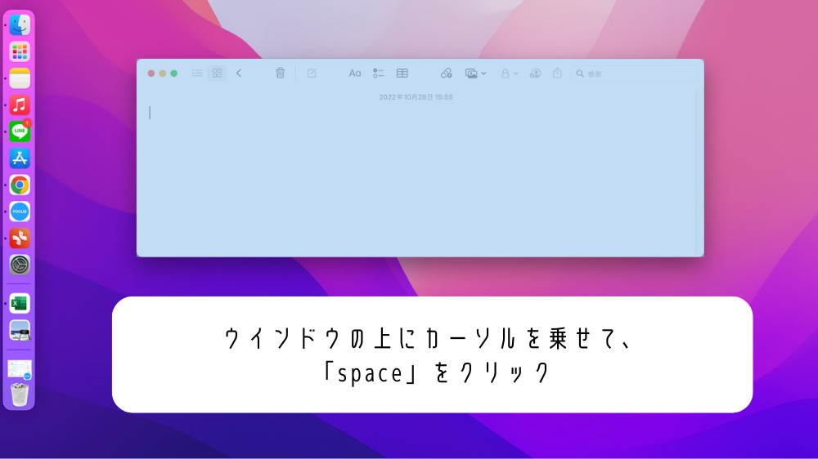This screenshot has width=818, height=459.
Task: Open the photo media dropdown
Action: tap(475, 74)
